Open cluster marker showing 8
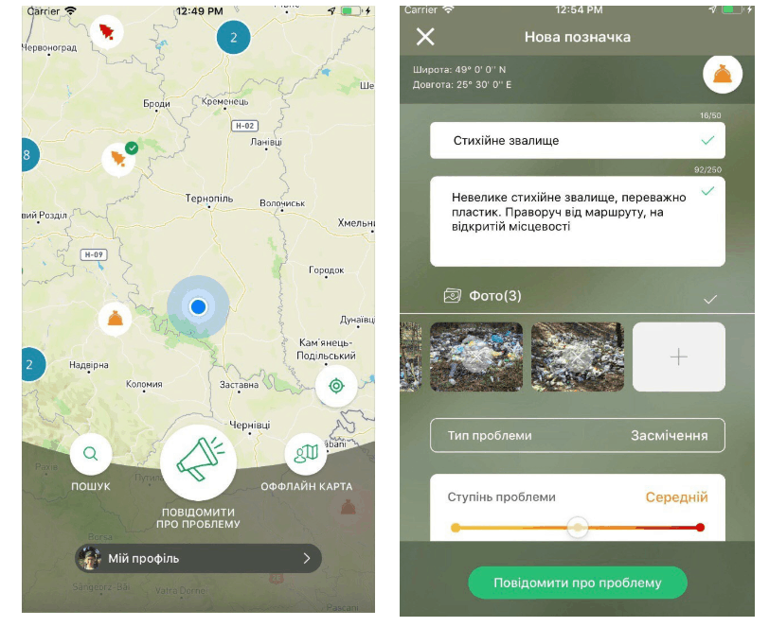Image resolution: width=769 pixels, height=627 pixels. pos(27,155)
